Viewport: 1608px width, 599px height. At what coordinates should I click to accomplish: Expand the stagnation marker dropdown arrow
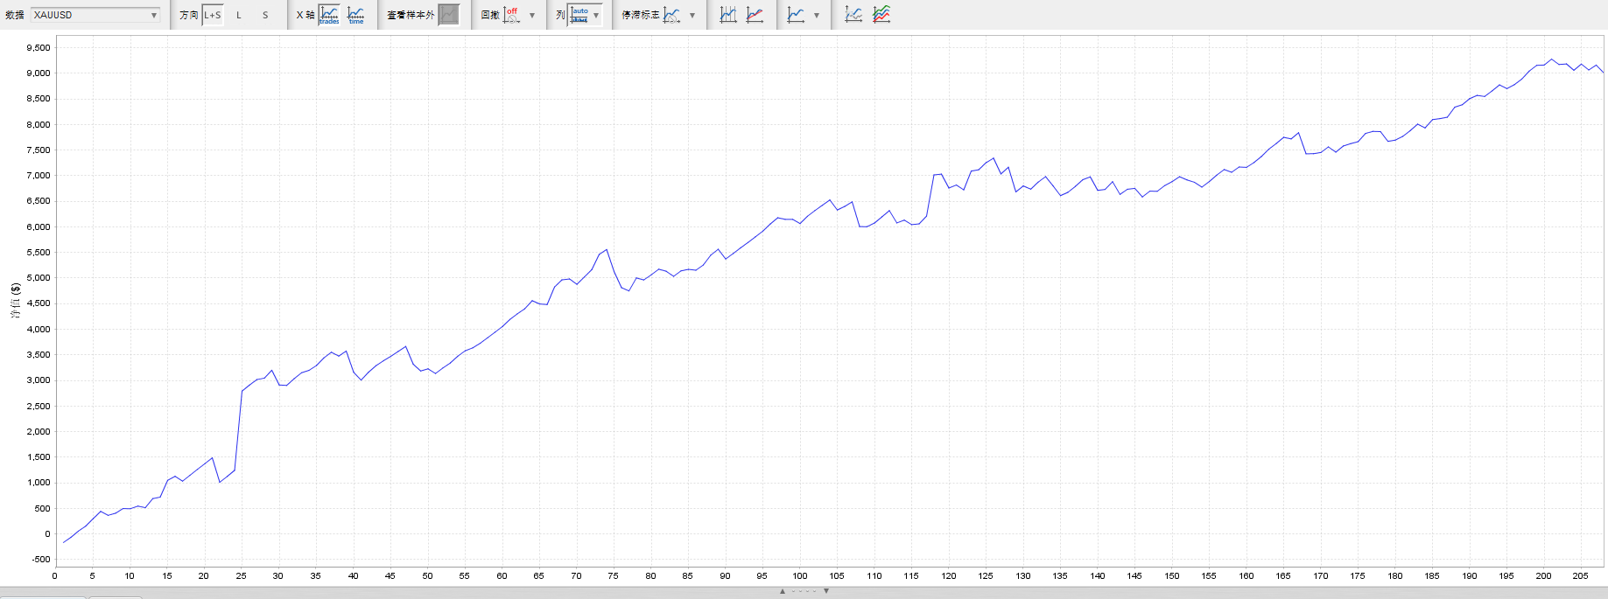692,15
